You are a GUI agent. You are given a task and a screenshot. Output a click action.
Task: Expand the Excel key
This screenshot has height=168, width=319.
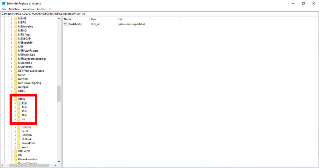(15, 131)
